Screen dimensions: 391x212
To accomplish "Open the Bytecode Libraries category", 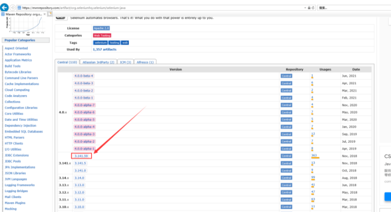I will coord(18,72).
